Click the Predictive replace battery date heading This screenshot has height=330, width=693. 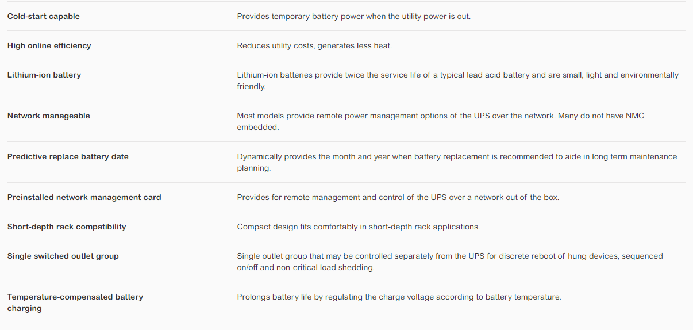coord(68,156)
